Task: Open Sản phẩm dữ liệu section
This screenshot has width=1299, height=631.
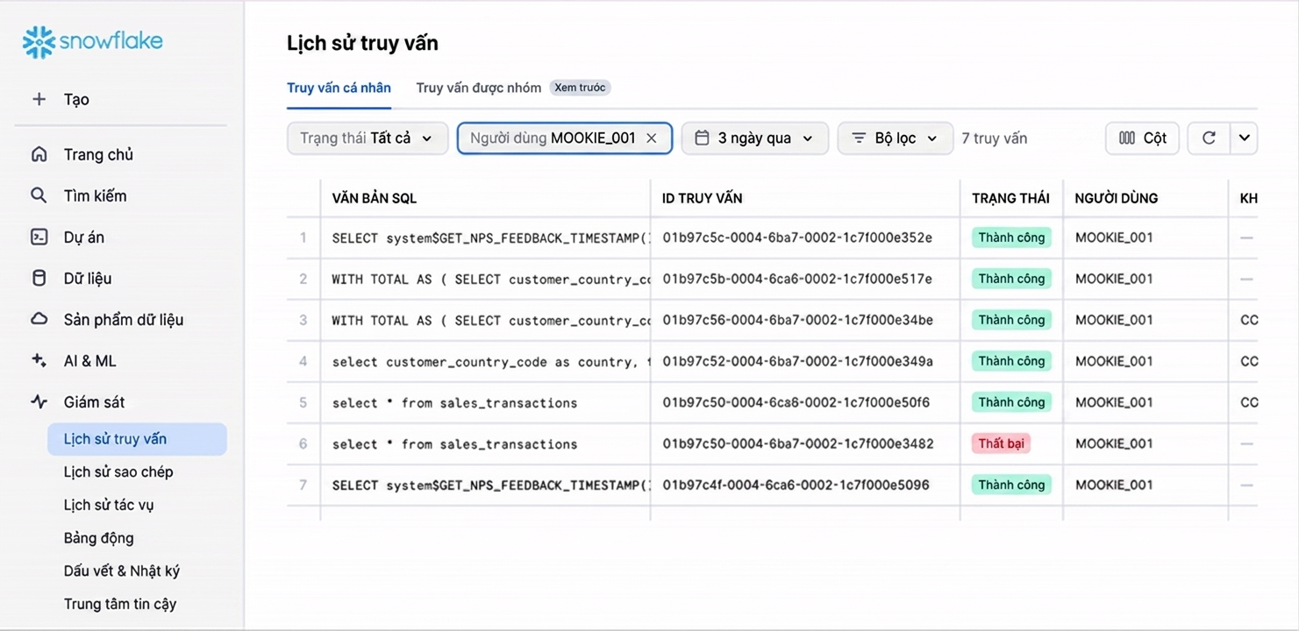Action: (x=124, y=319)
